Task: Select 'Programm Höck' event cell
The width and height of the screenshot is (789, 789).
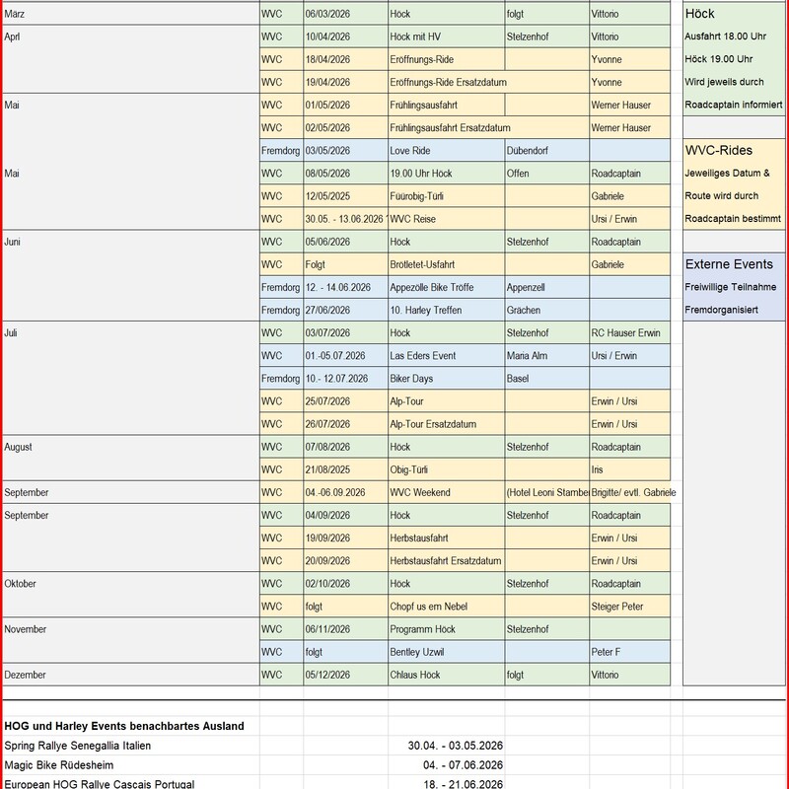Action: coord(446,629)
